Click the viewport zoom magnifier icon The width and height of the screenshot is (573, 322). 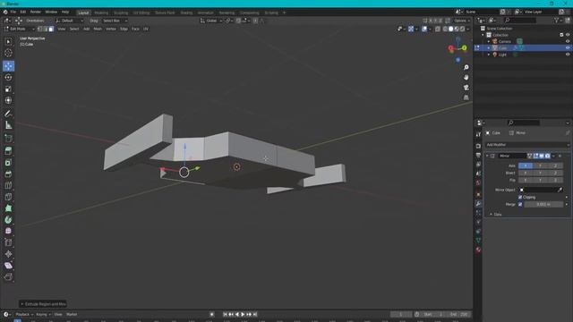(466, 68)
